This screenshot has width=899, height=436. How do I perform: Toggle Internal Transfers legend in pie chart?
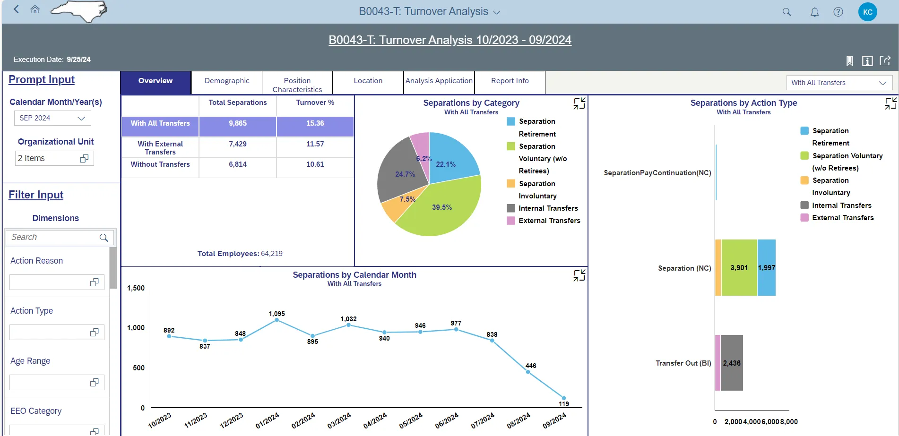click(x=548, y=208)
